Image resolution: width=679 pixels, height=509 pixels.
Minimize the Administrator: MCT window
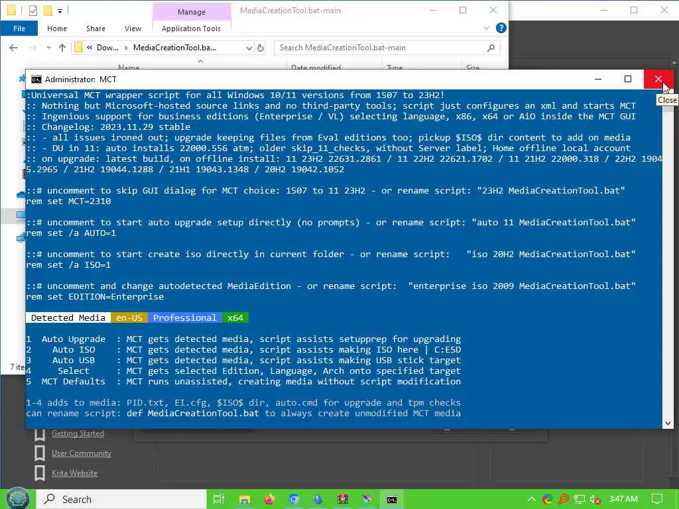pyautogui.click(x=598, y=79)
